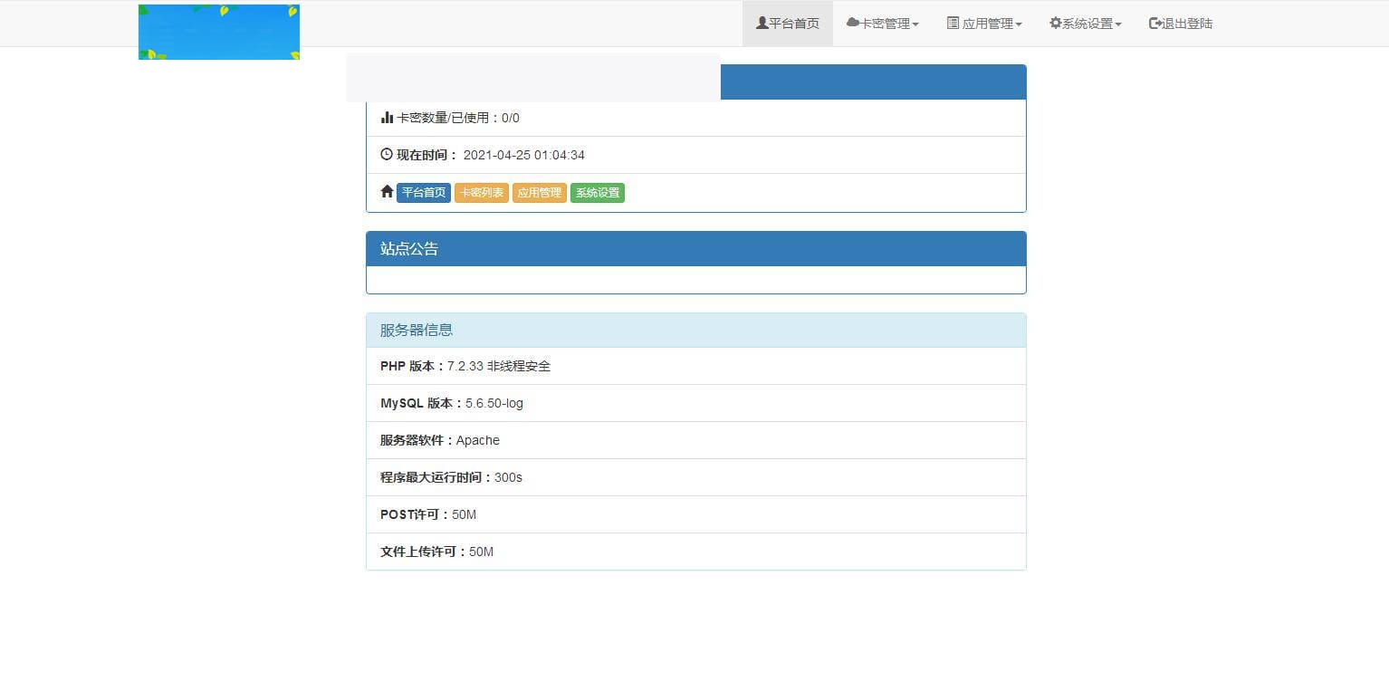Click the gear icon on 系统设置 menu
The image size is (1389, 691).
point(1053,23)
